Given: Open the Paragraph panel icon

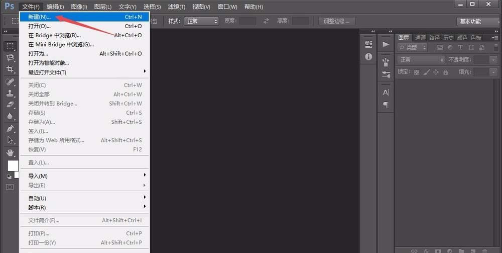Looking at the screenshot, I should tap(386, 105).
